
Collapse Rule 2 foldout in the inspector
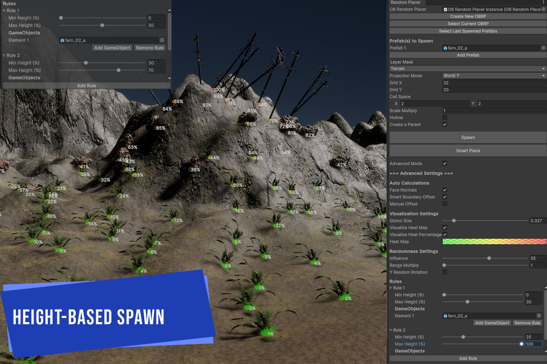[x=391, y=330]
